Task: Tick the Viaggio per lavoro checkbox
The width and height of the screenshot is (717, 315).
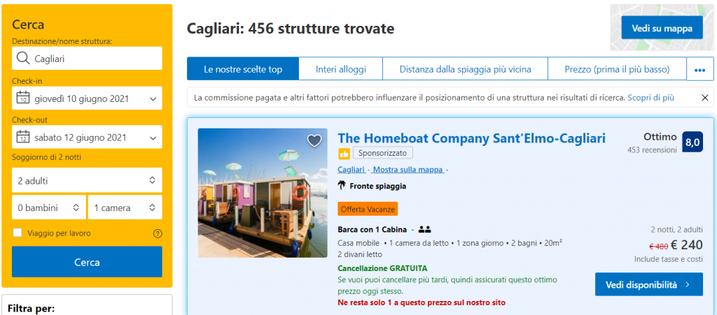Action: [x=18, y=233]
